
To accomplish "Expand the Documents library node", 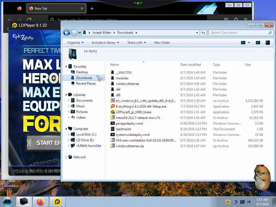I will point(69,100).
